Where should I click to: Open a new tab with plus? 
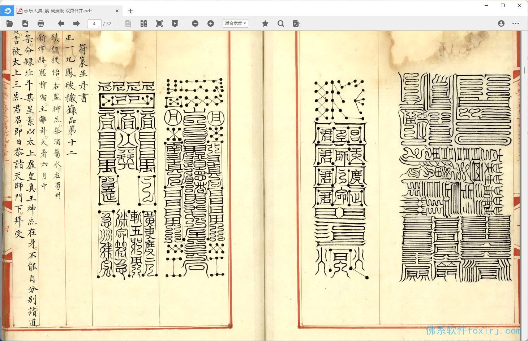130,11
